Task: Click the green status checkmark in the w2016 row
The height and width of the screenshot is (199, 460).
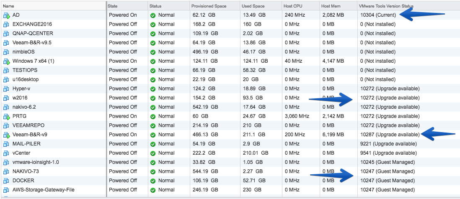Action: (153, 98)
